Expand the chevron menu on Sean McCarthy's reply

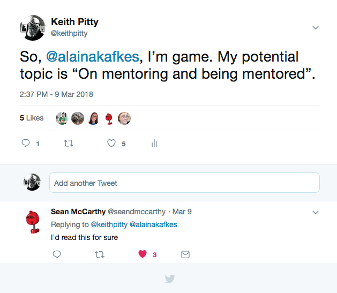pos(315,213)
